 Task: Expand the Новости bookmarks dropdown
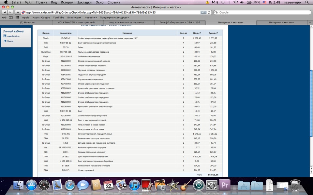pyautogui.click(x=91, y=18)
